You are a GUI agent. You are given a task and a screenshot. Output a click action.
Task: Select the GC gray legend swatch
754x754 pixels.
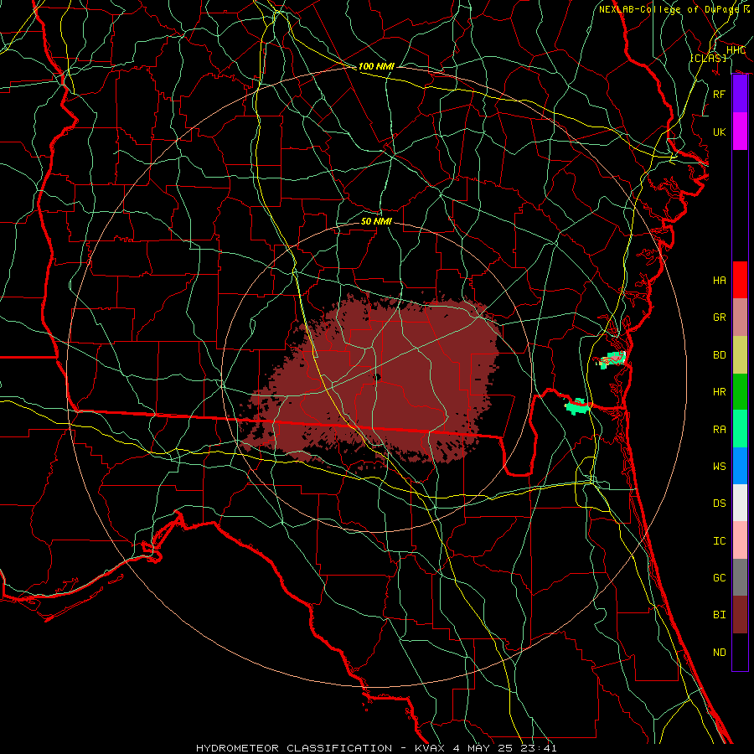point(740,577)
